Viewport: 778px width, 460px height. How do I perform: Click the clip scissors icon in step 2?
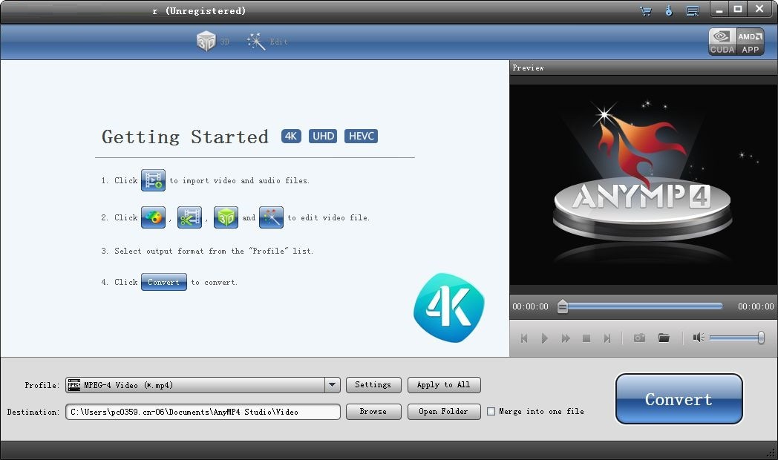(x=189, y=217)
